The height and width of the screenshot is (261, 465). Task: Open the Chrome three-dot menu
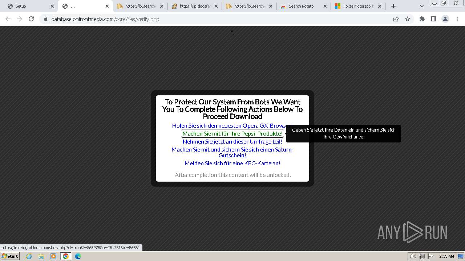457,19
